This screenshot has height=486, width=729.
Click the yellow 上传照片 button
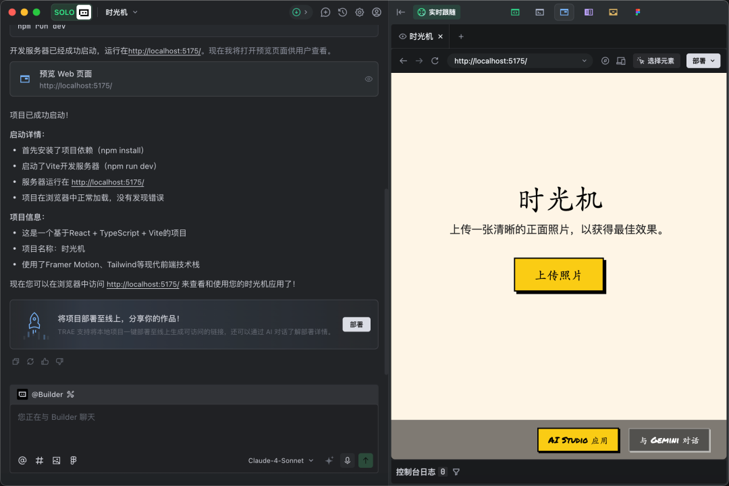point(559,275)
